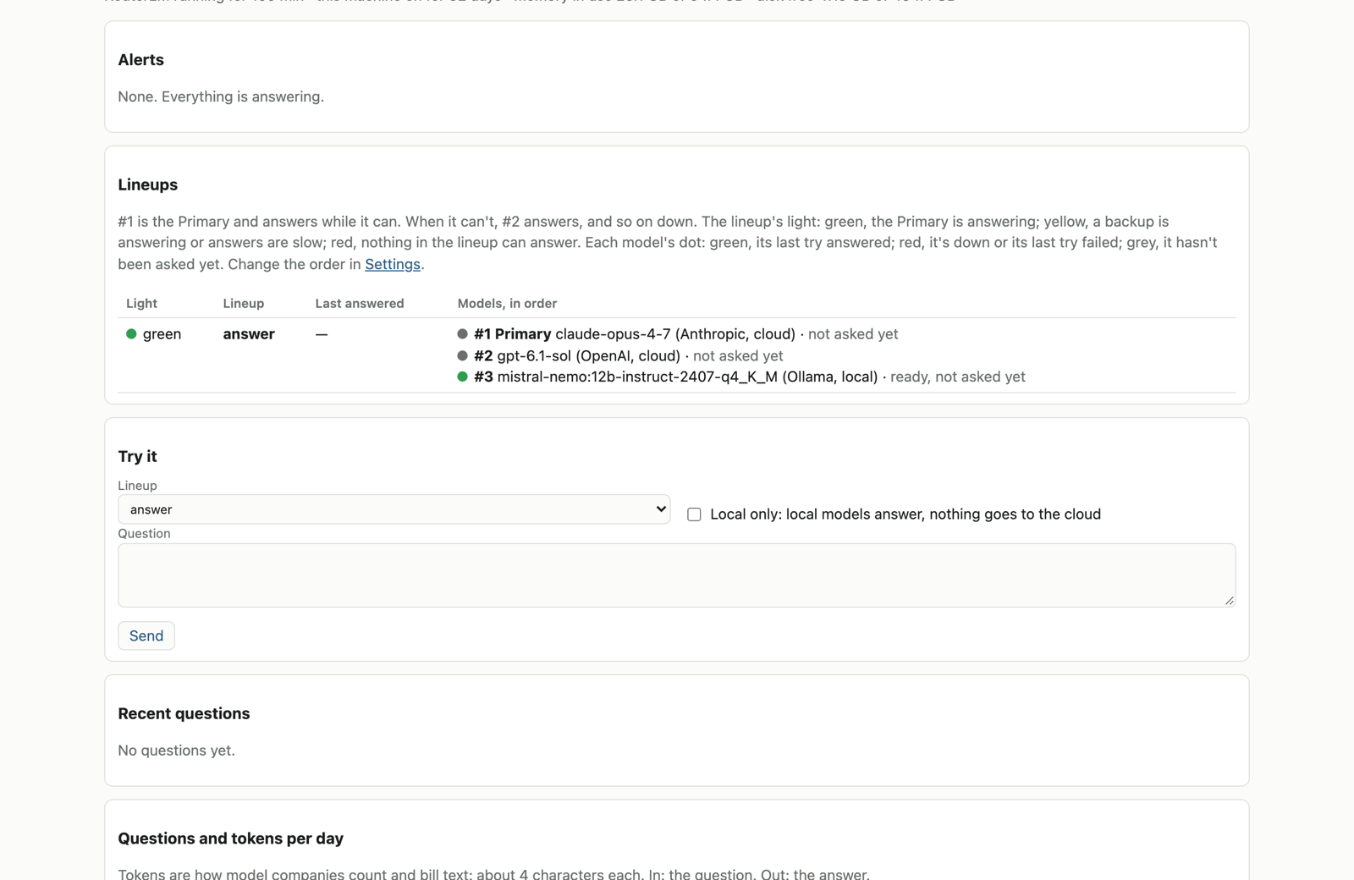Select the '#1 Primary claude-opus-4-7' row text
The height and width of the screenshot is (880, 1354).
[635, 334]
